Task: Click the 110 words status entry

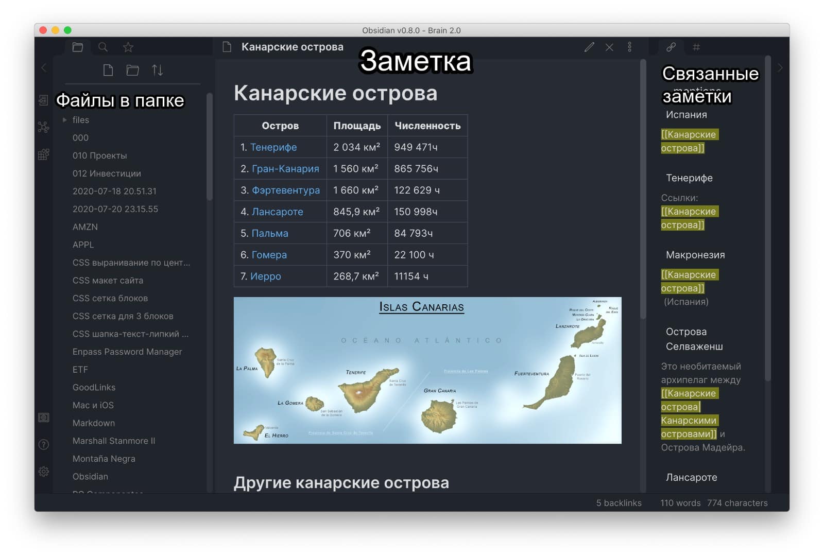Action: (x=680, y=503)
